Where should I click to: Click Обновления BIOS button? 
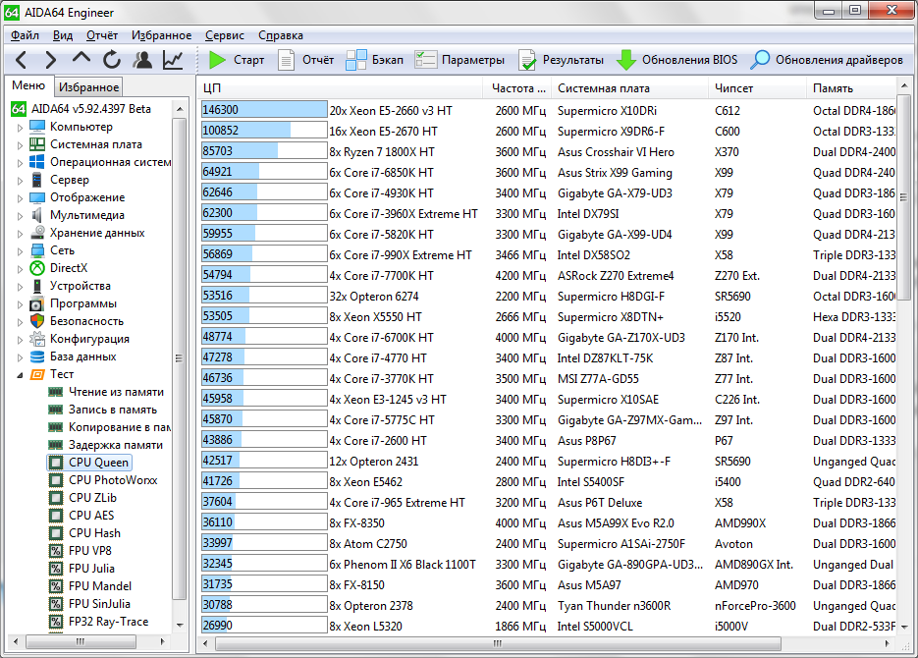[677, 60]
